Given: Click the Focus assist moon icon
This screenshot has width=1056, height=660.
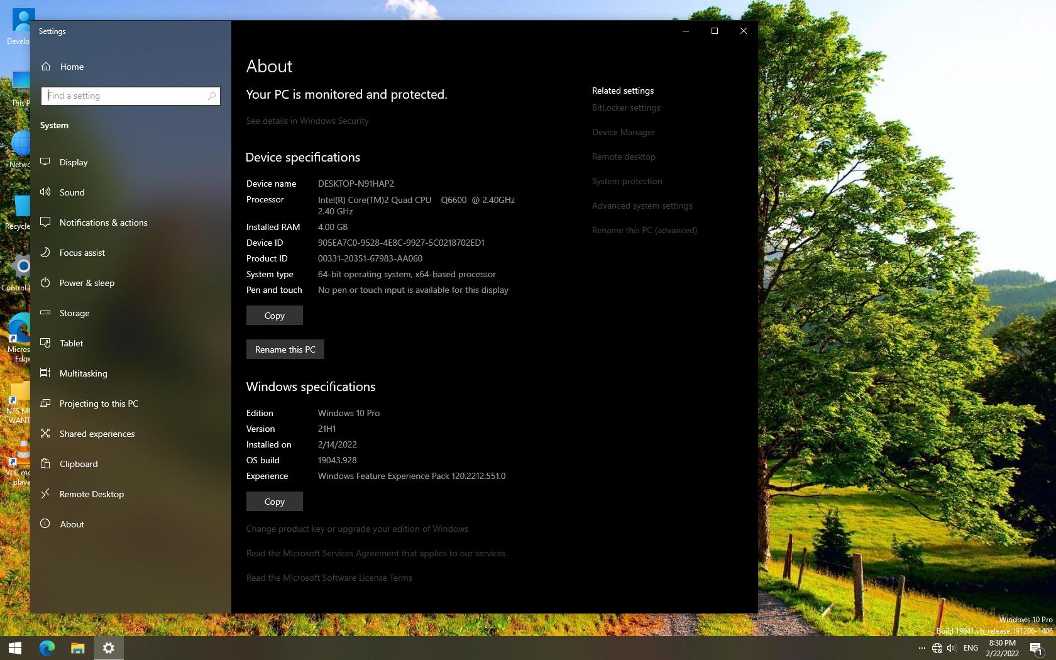Looking at the screenshot, I should coord(45,252).
